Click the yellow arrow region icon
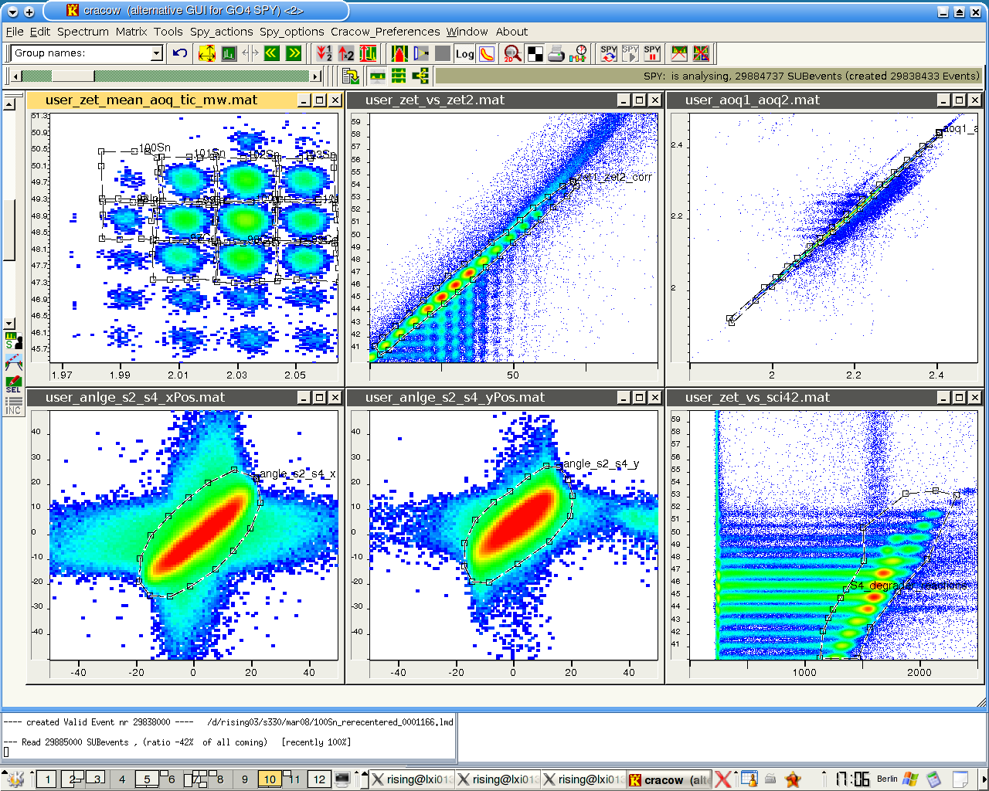 (421, 53)
